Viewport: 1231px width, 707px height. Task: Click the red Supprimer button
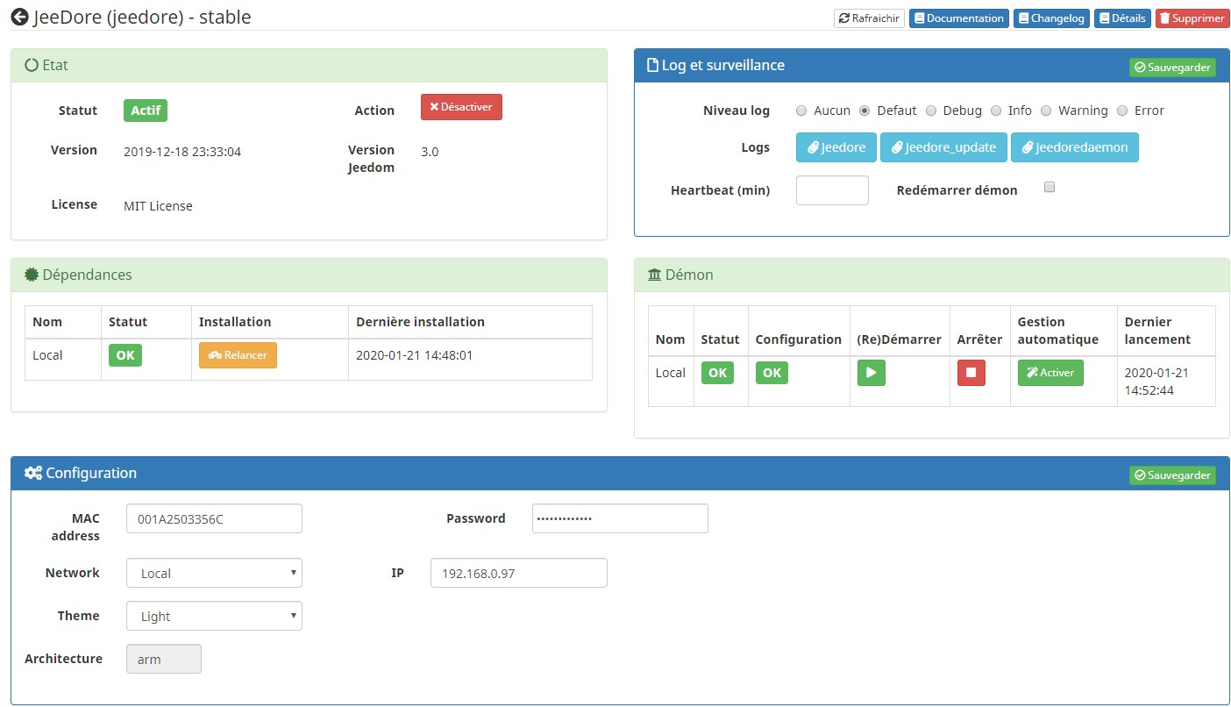pyautogui.click(x=1192, y=18)
